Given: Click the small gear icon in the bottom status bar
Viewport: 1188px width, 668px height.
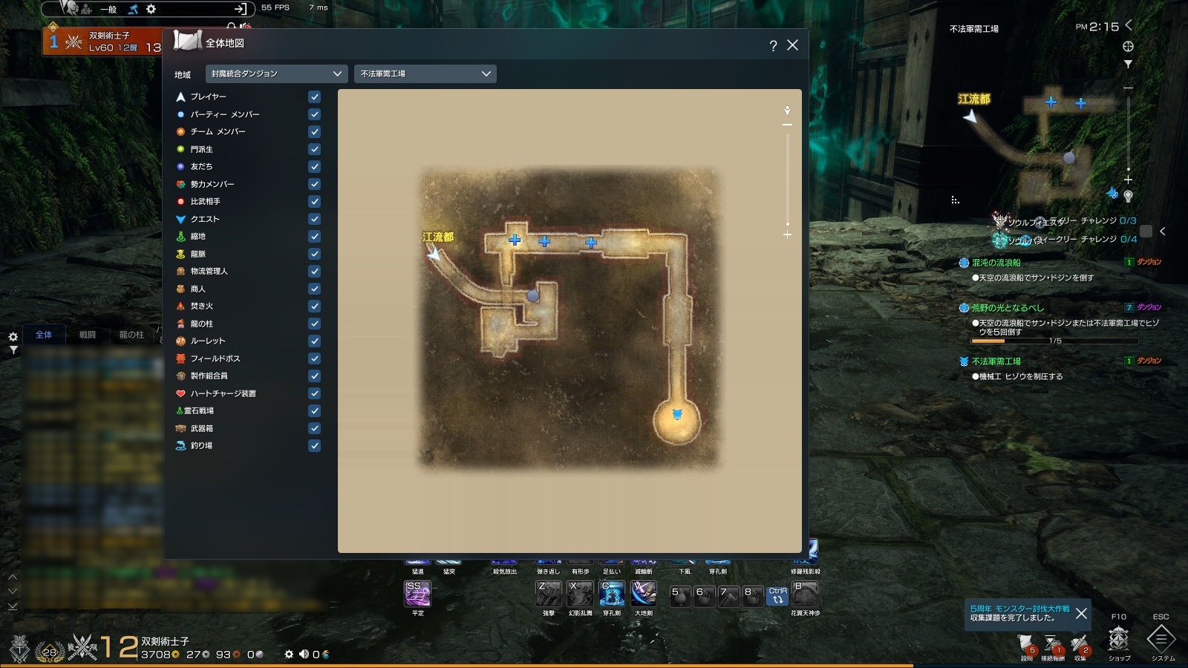Looking at the screenshot, I should pyautogui.click(x=289, y=654).
